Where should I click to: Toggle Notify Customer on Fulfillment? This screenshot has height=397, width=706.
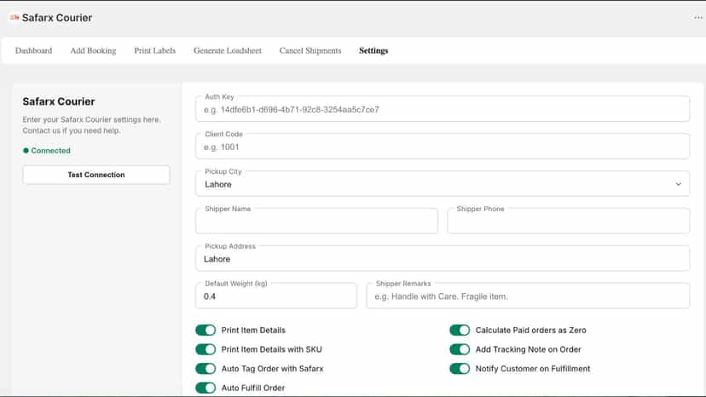(x=460, y=369)
